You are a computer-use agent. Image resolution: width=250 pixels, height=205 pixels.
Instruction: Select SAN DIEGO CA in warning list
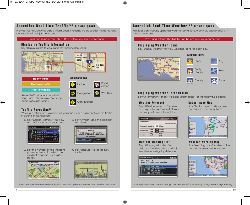(161, 166)
